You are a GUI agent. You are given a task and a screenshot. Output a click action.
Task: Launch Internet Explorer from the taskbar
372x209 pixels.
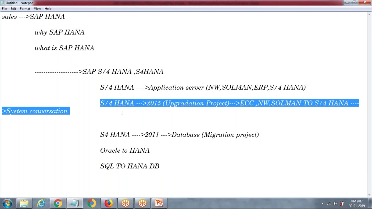[41, 203]
